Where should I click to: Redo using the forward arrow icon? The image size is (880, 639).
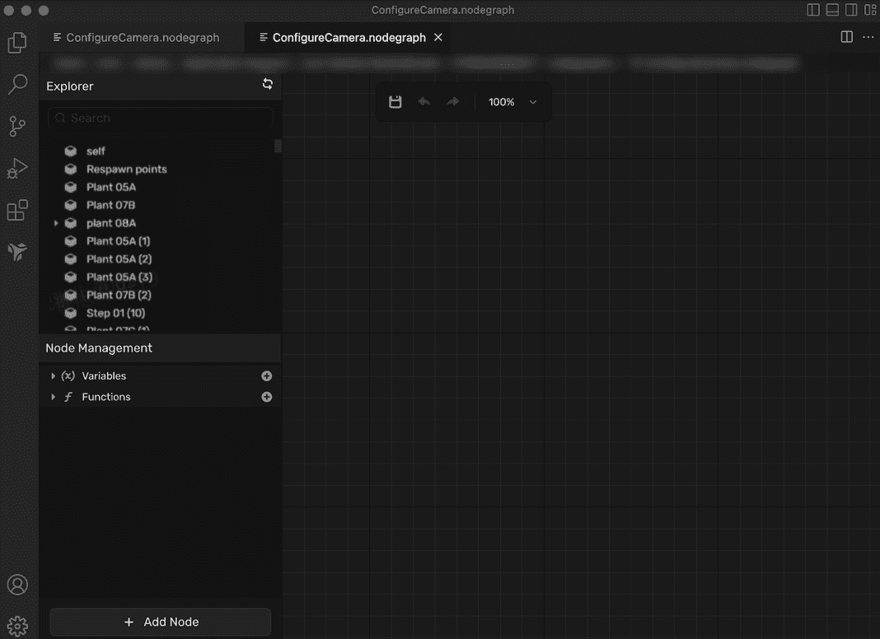pyautogui.click(x=452, y=101)
